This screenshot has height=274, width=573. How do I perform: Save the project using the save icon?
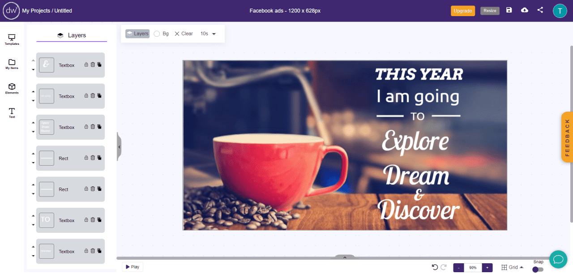coord(509,9)
